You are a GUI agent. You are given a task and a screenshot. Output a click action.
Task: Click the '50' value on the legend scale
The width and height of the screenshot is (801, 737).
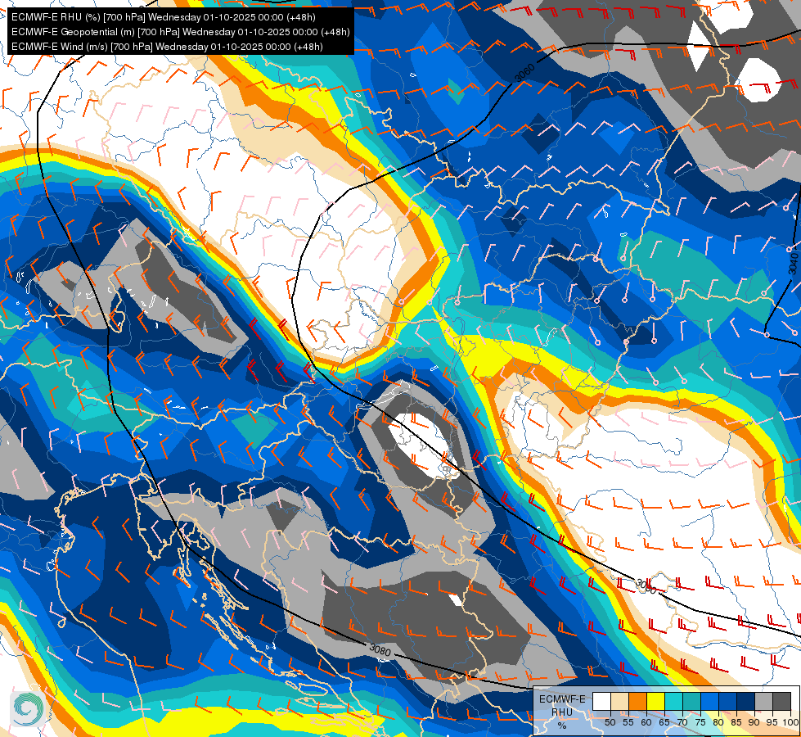pos(610,723)
